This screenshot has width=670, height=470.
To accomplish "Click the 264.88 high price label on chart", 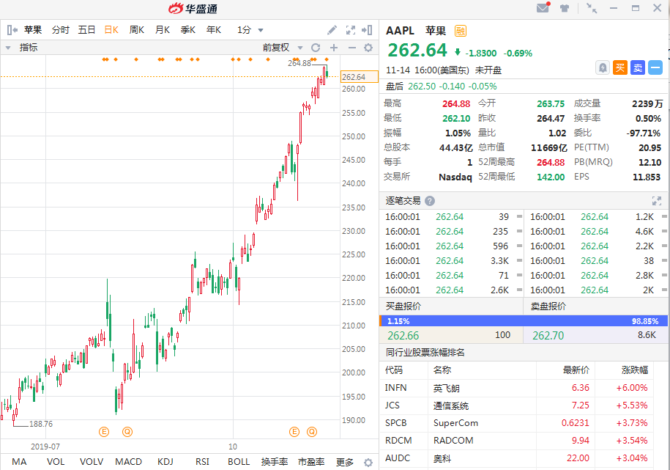I will click(x=299, y=63).
